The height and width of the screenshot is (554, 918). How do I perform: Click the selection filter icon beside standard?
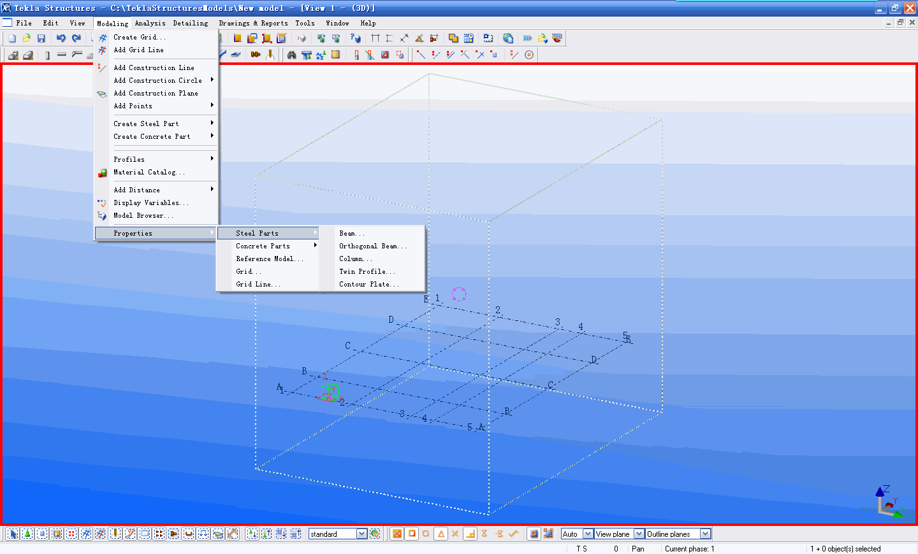pos(375,534)
